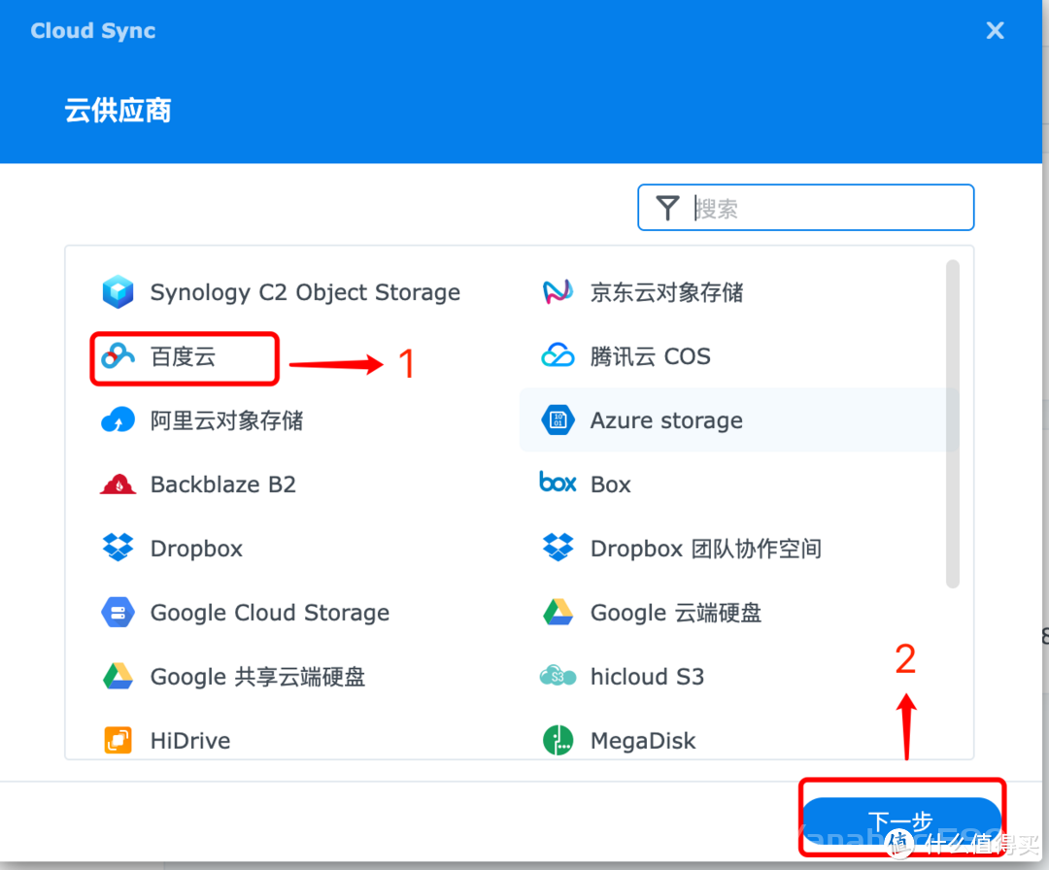
Task: Focus the 搜索 filter field
Action: [805, 207]
